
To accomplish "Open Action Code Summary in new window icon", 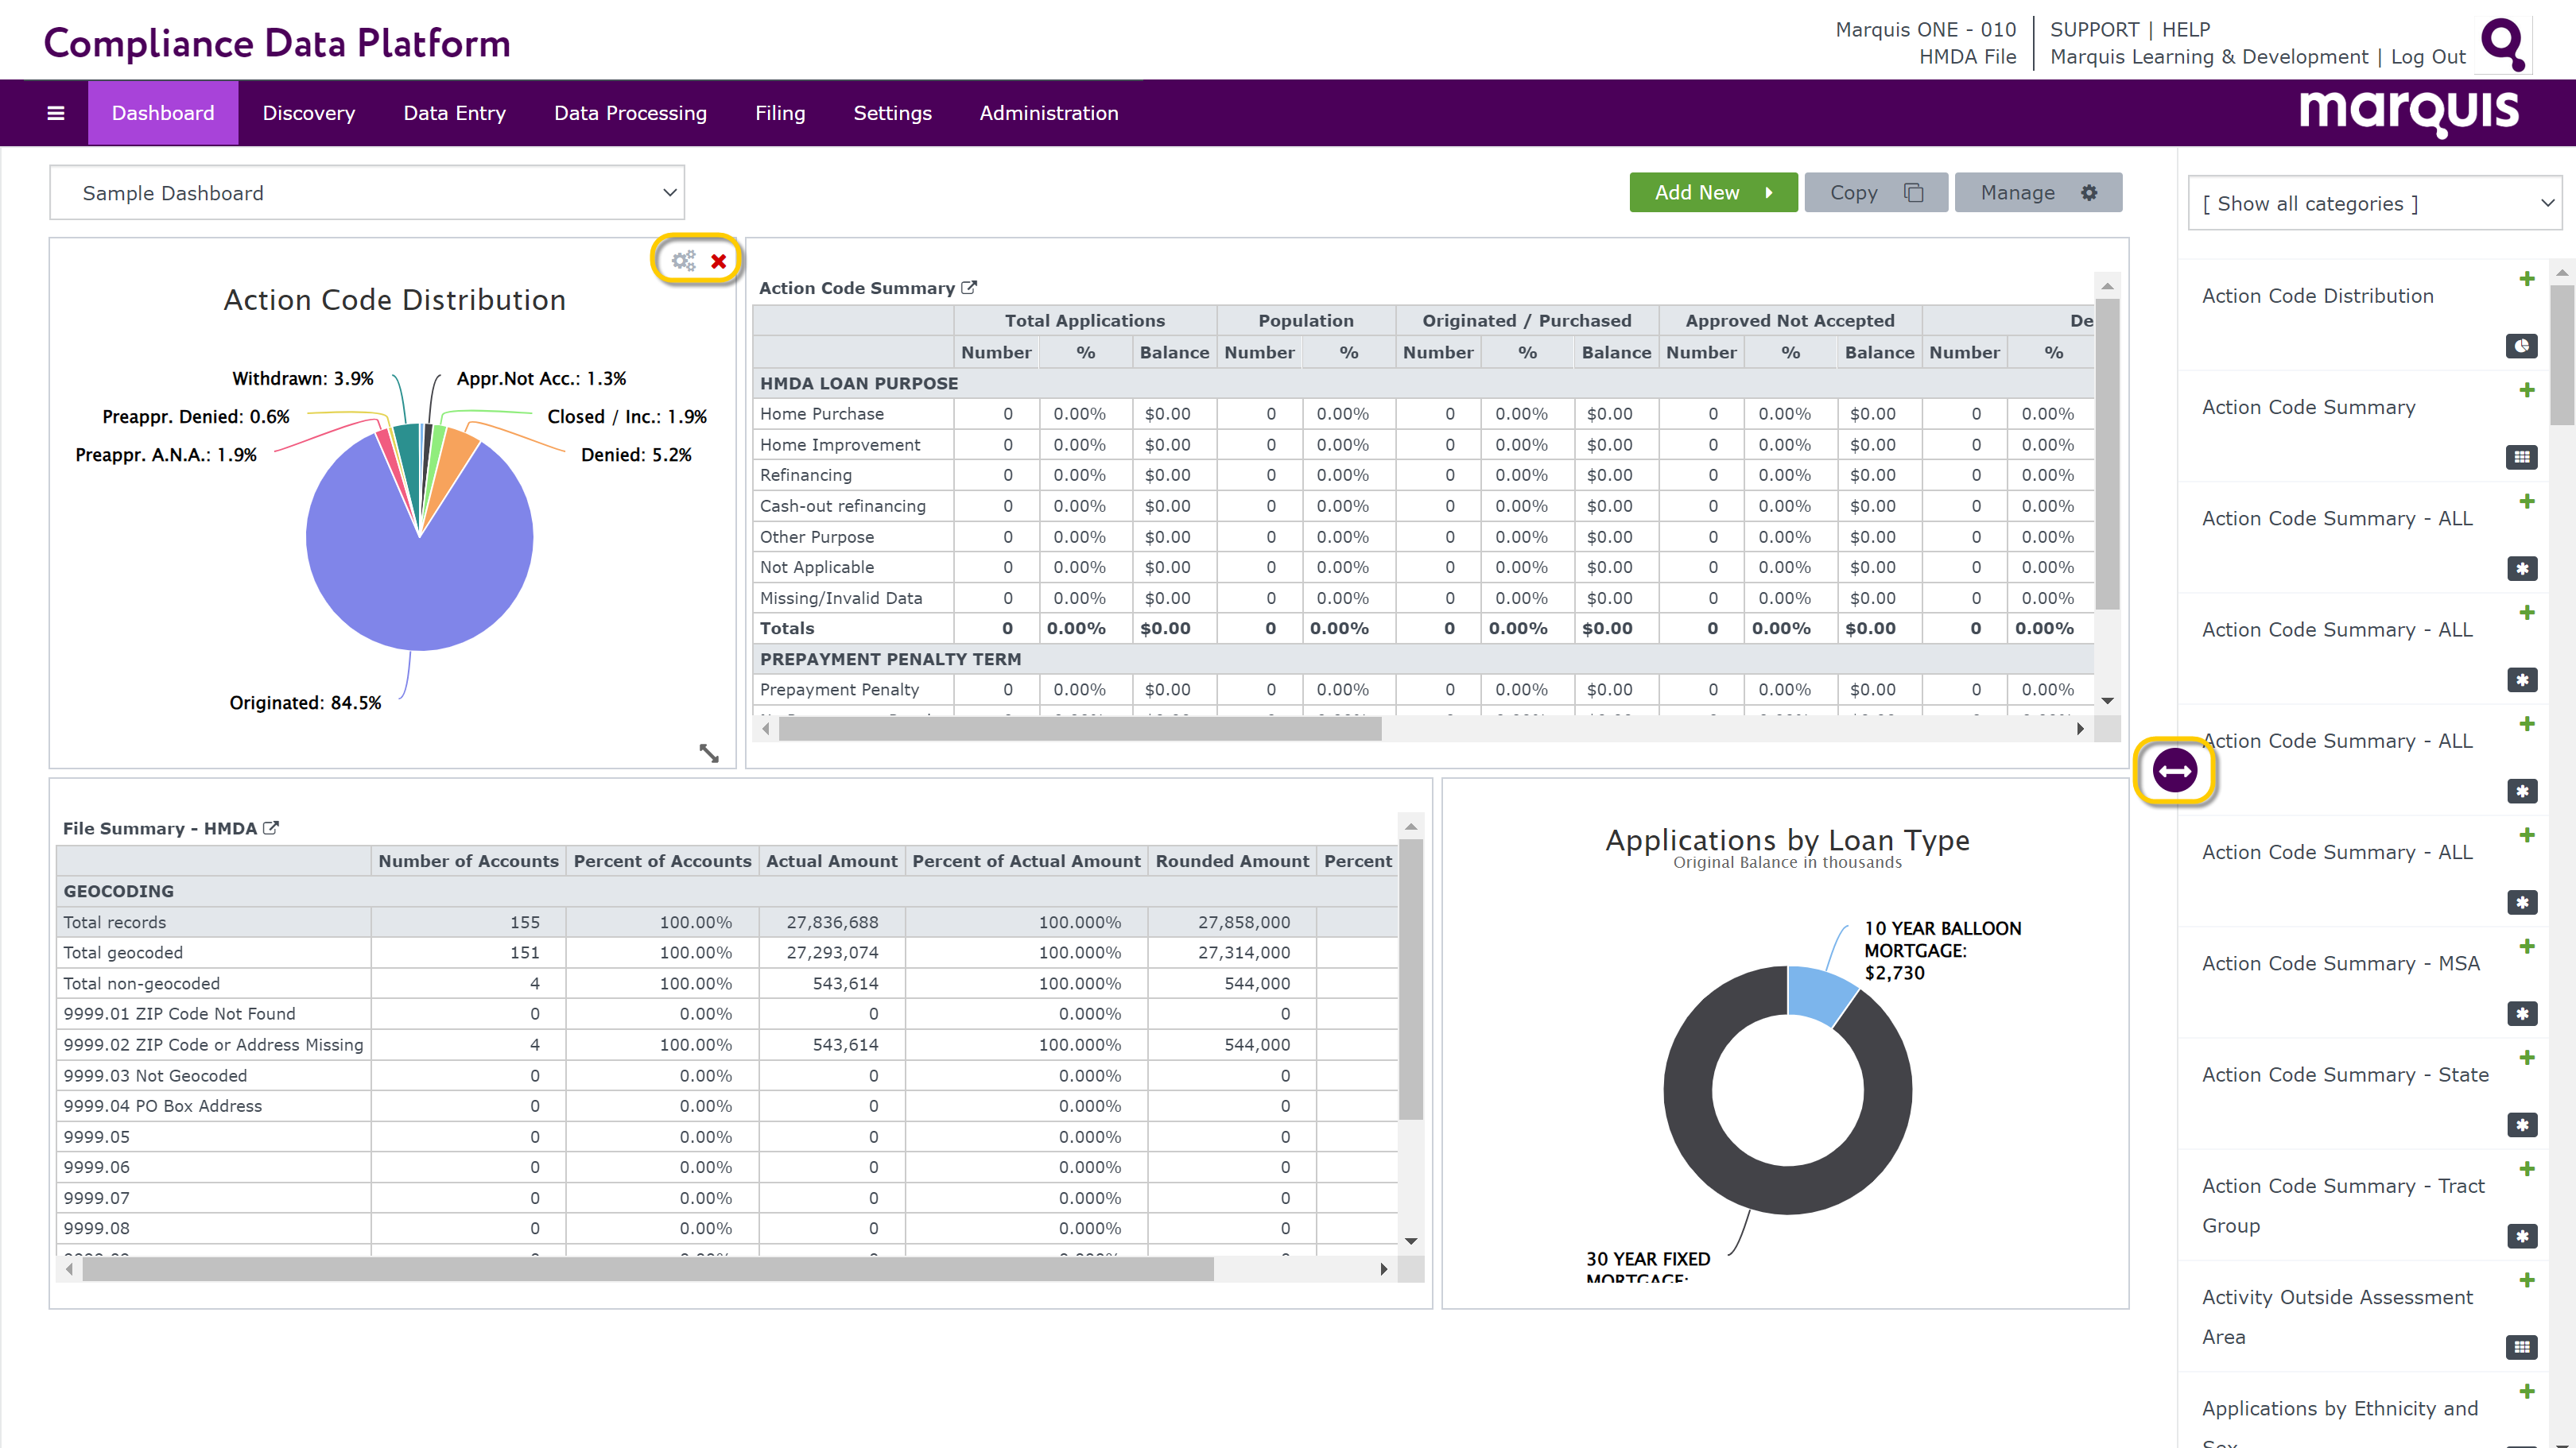I will pyautogui.click(x=968, y=288).
